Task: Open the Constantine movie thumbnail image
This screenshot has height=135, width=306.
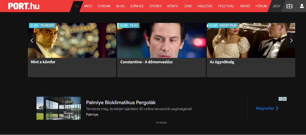Action: click(x=161, y=40)
